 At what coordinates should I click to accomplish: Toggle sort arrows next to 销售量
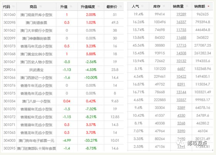[x=187, y=6]
